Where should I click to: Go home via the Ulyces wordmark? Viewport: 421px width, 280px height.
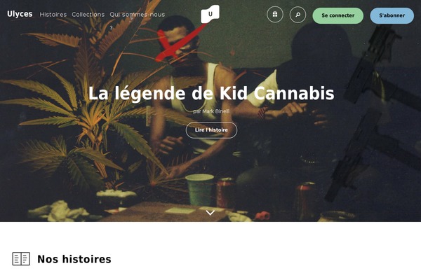click(20, 14)
